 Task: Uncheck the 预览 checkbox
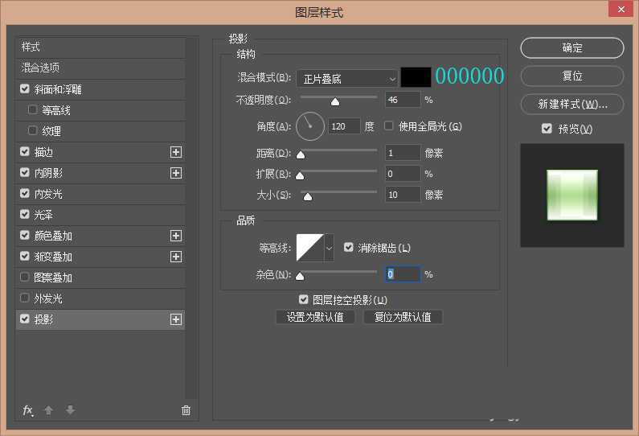(x=547, y=129)
